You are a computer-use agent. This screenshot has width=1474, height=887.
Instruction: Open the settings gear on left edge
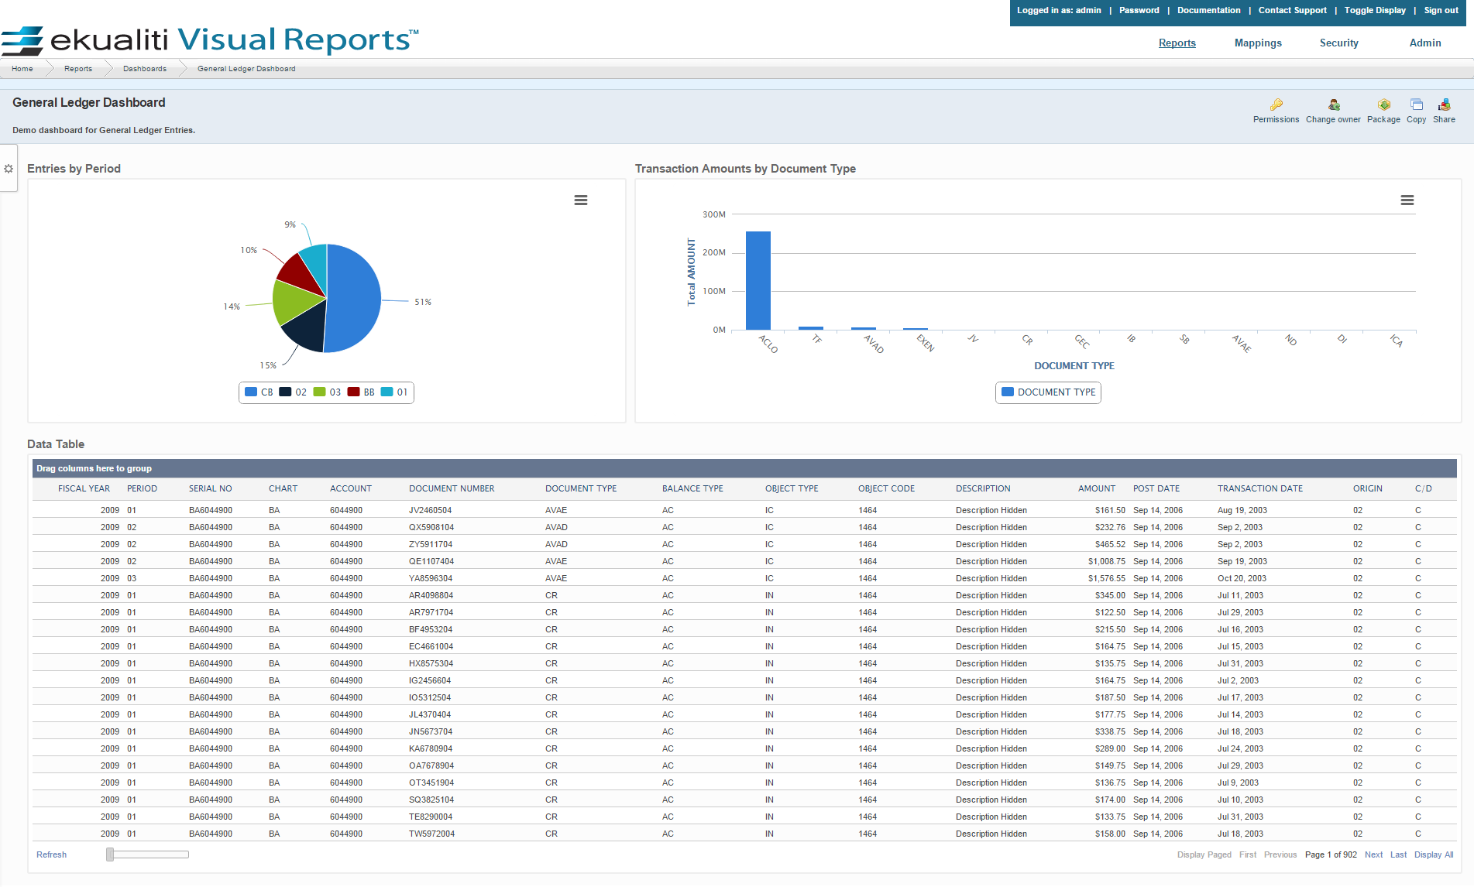point(9,169)
